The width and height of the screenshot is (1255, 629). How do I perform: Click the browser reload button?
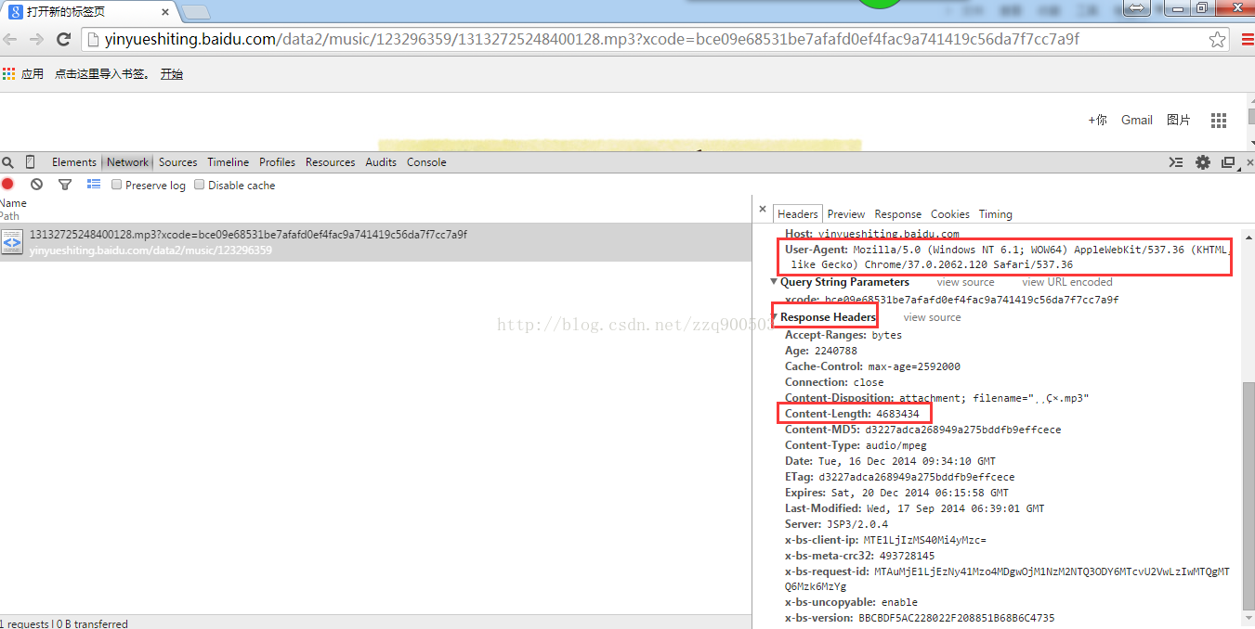pos(63,39)
